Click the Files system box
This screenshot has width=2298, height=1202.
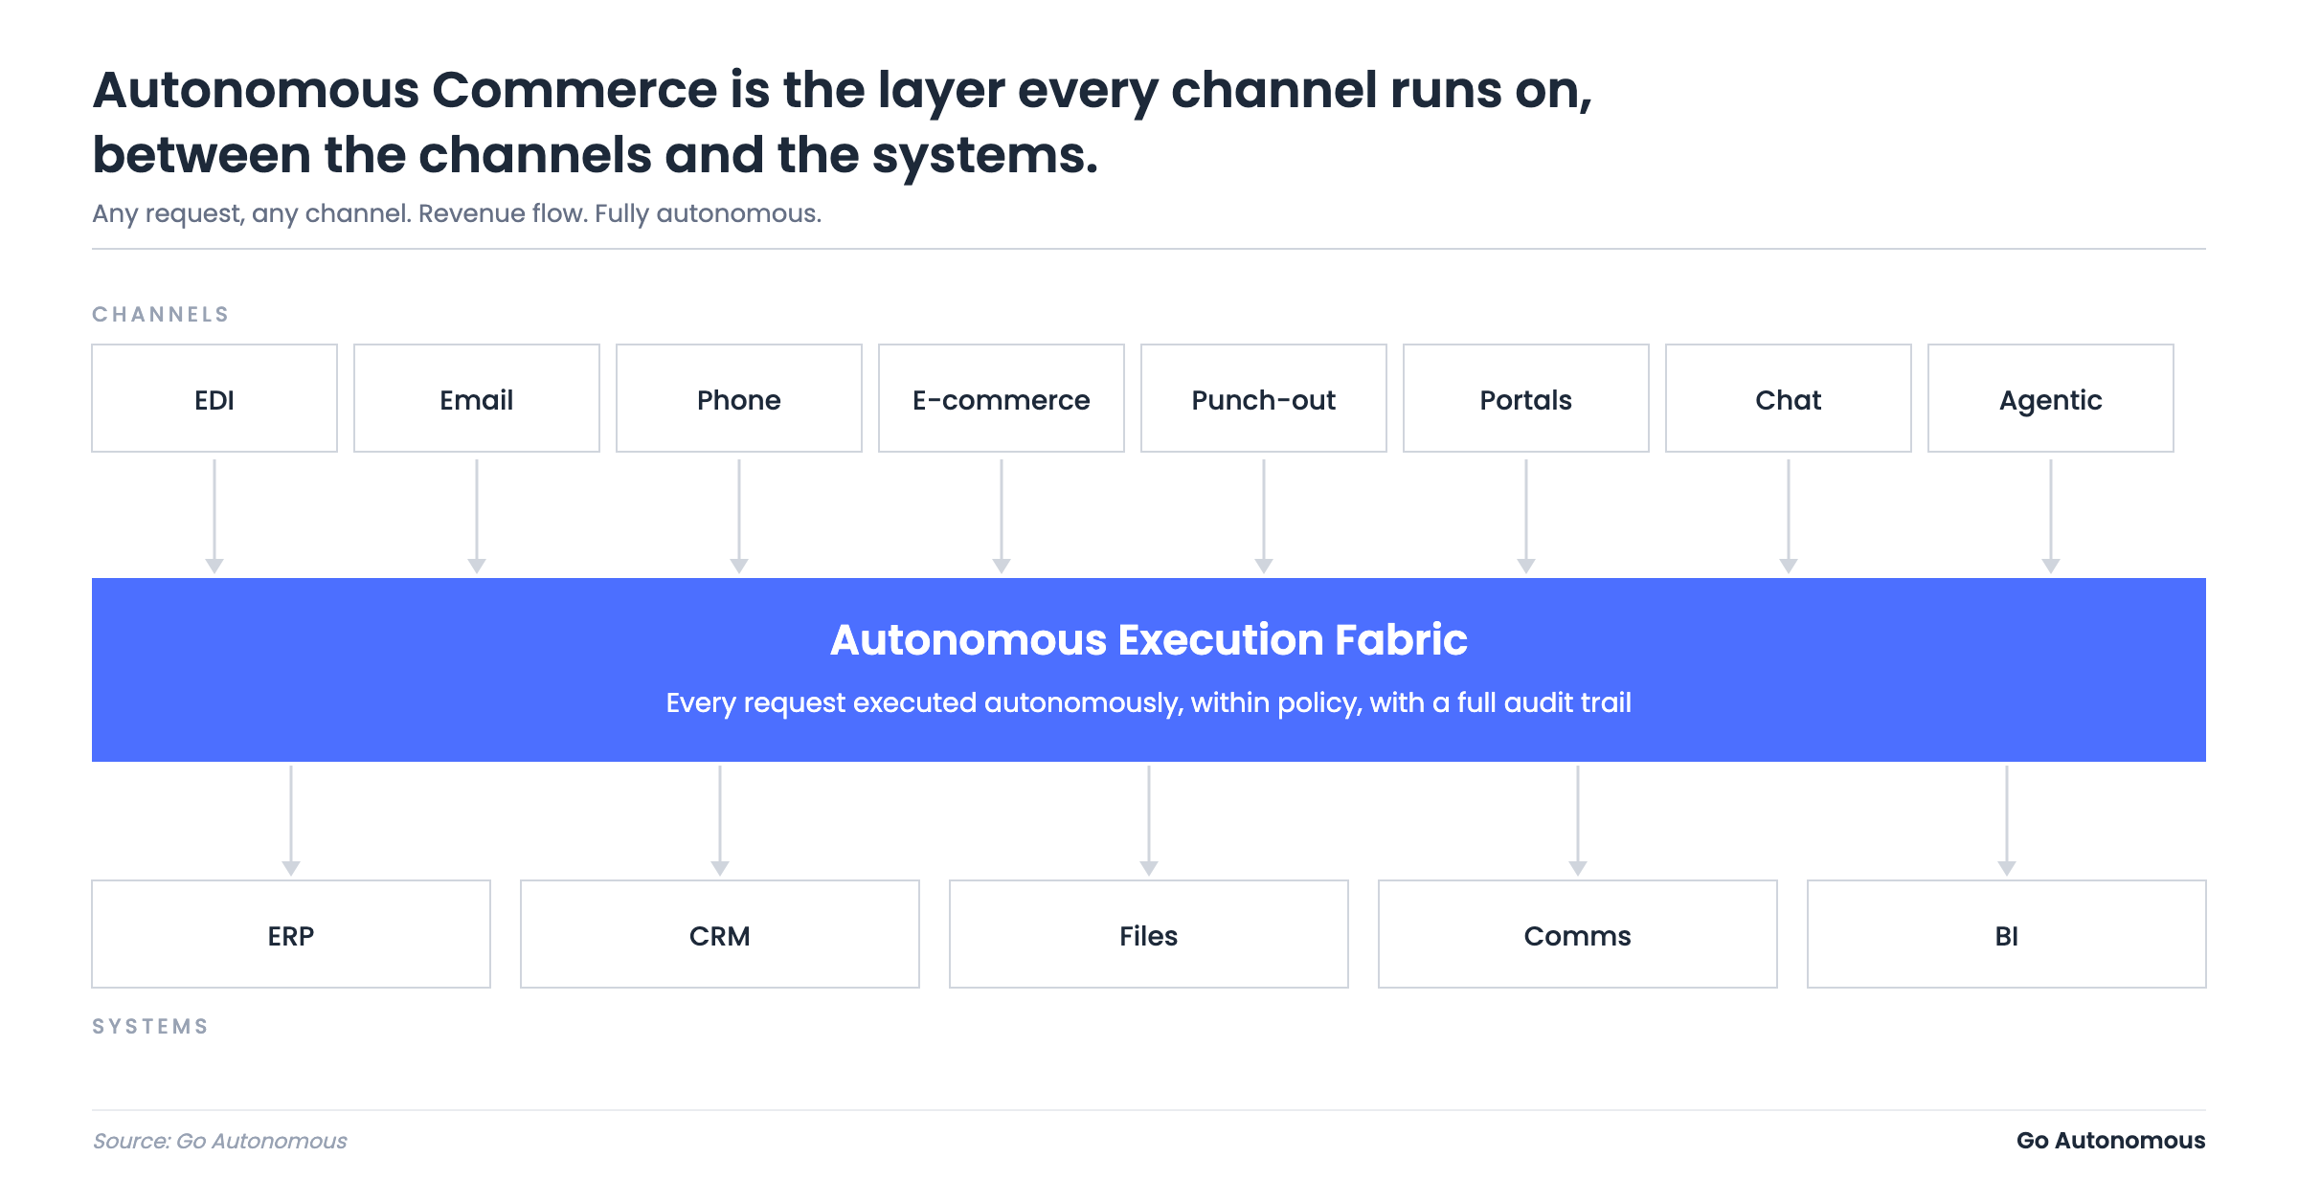[1149, 934]
